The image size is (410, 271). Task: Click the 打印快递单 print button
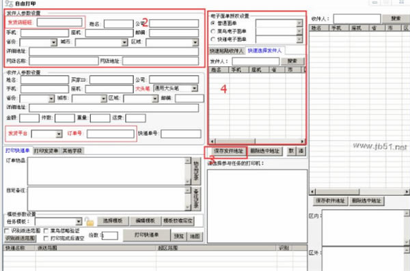146,235
